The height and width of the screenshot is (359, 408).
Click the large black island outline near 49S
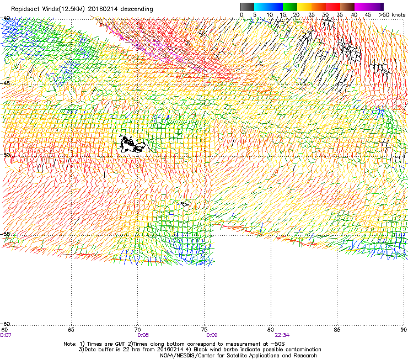[x=132, y=145]
